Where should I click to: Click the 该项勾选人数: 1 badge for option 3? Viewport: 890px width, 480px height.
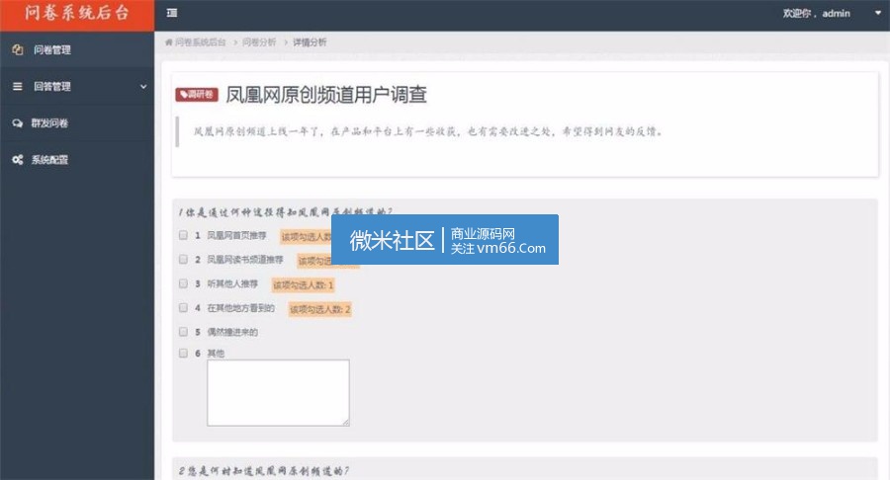pos(304,285)
